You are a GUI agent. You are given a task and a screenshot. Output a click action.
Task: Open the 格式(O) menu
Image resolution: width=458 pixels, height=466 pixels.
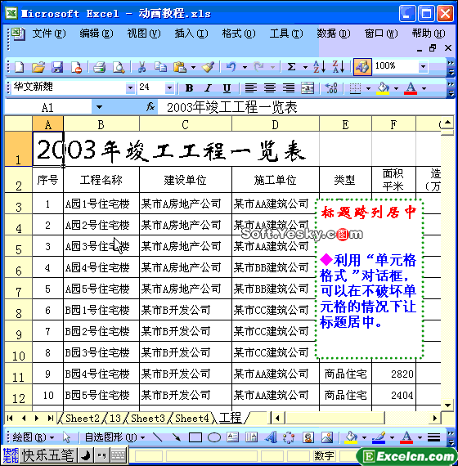coord(239,34)
